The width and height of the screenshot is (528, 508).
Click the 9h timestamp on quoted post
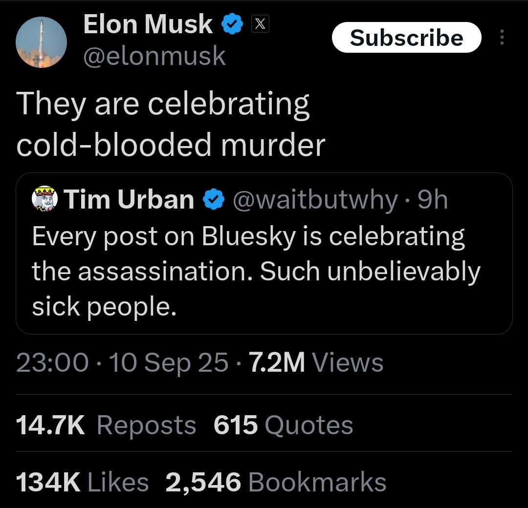(433, 200)
